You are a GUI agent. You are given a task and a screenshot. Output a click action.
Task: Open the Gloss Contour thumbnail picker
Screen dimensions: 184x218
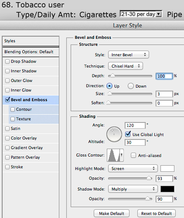113,155
